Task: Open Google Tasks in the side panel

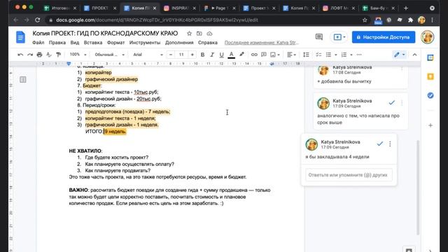Action: point(430,95)
